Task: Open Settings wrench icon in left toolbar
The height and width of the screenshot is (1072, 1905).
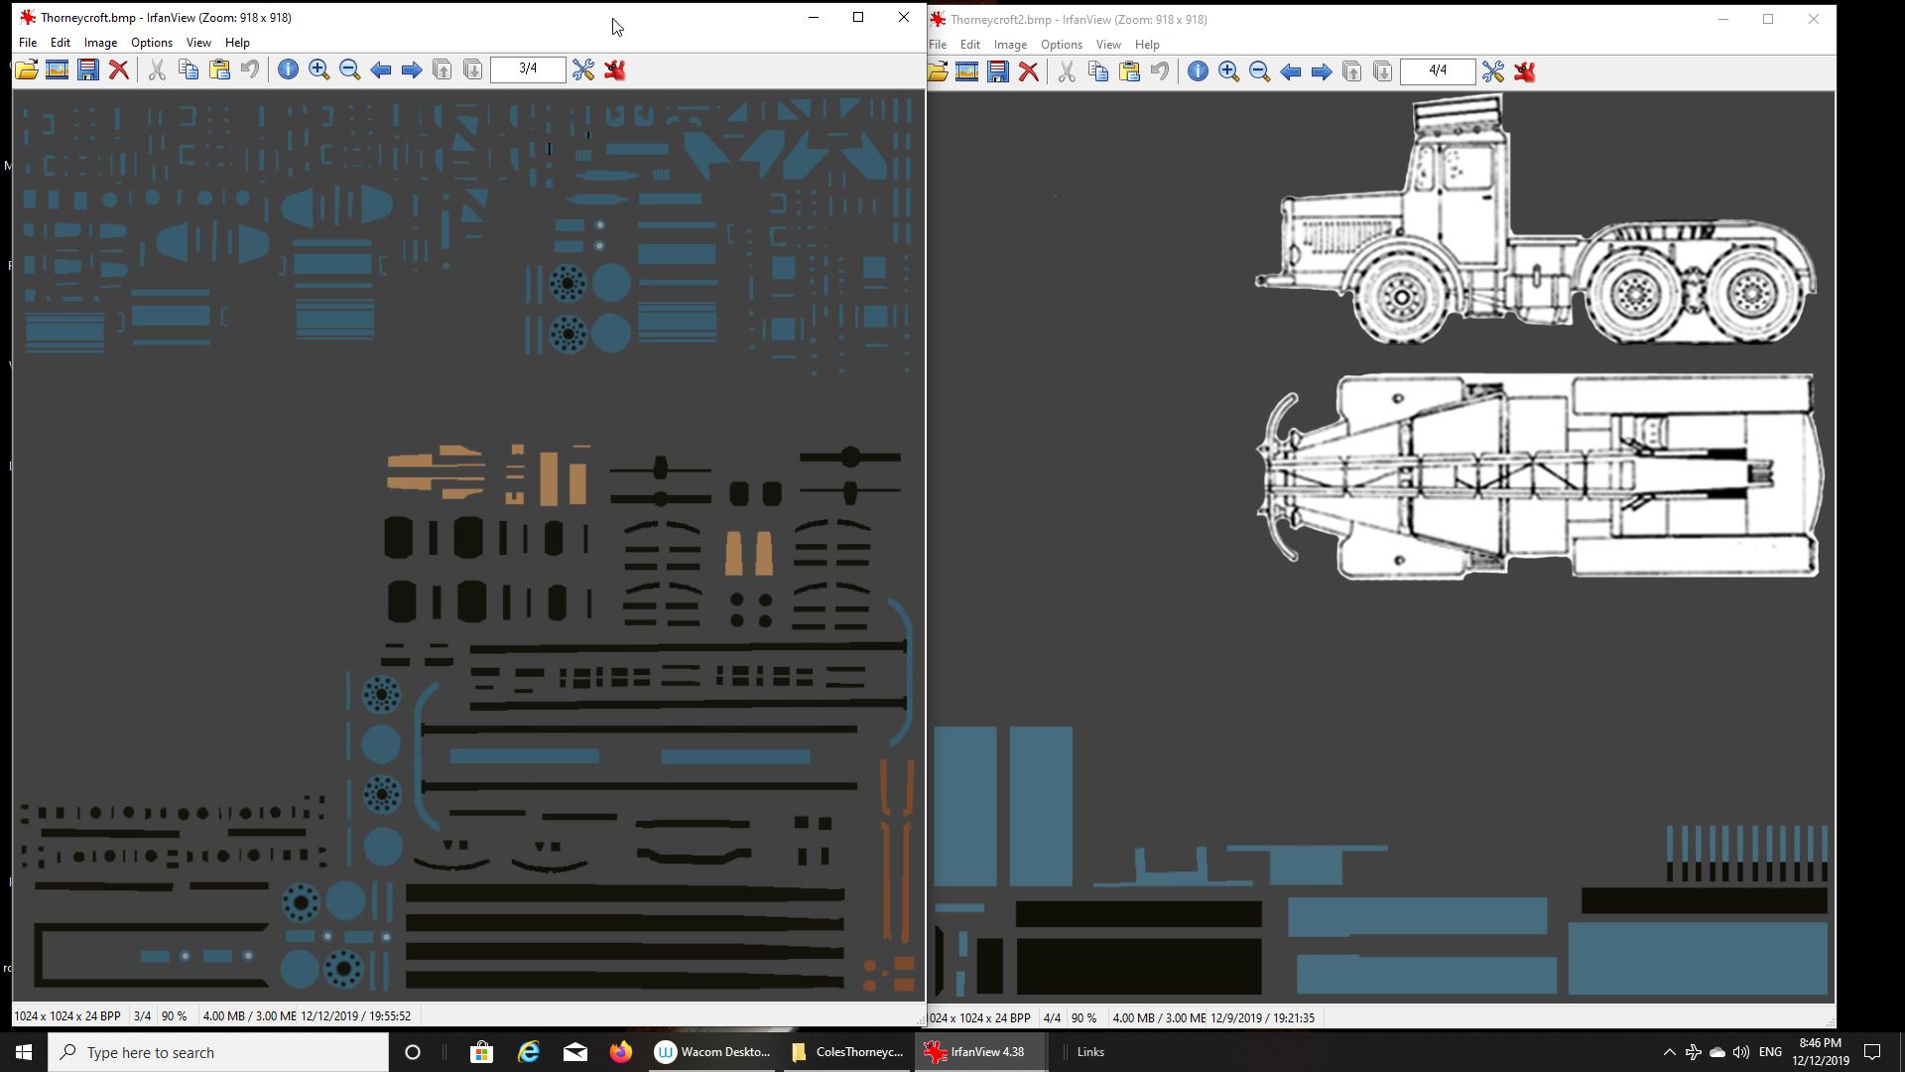Action: click(583, 69)
